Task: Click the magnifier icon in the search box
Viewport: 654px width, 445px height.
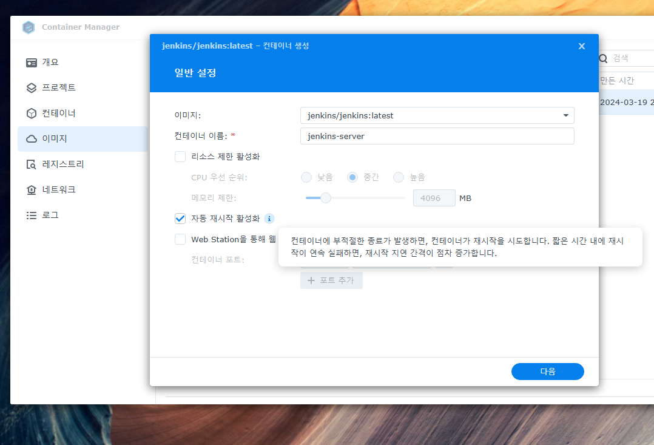Action: [x=603, y=58]
